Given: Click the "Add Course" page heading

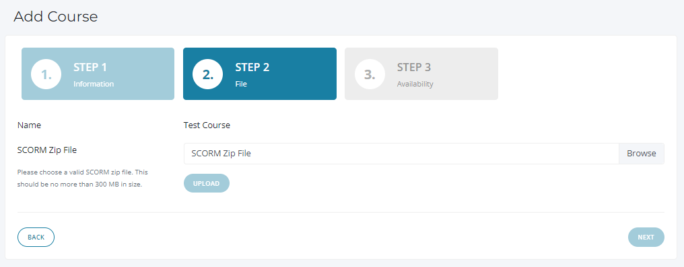Looking at the screenshot, I should (x=55, y=17).
